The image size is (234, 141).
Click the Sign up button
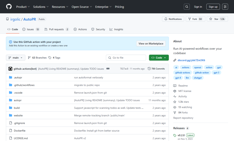coord(213,7)
